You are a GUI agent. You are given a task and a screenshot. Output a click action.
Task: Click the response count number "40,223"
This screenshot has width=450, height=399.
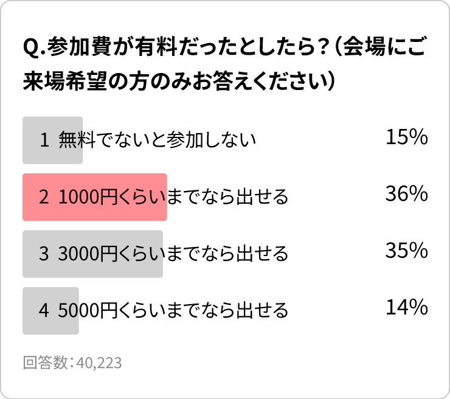pos(99,363)
